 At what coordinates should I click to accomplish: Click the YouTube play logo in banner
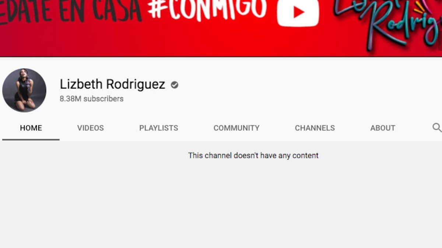tap(298, 12)
